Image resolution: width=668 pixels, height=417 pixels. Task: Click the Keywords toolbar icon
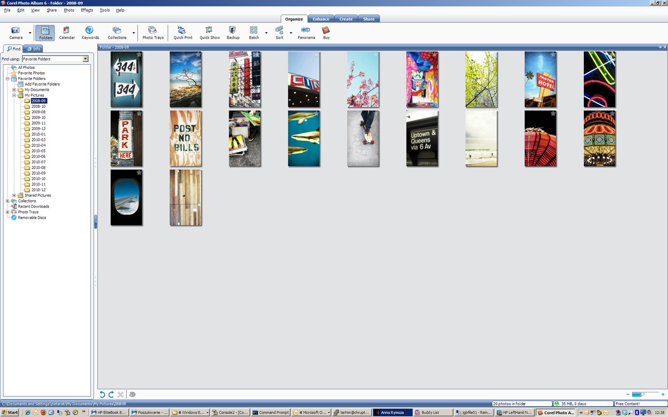coord(90,33)
